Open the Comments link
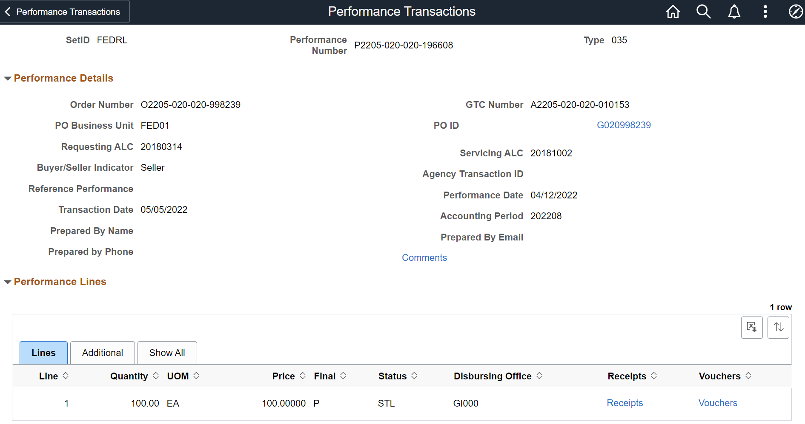 (x=424, y=257)
